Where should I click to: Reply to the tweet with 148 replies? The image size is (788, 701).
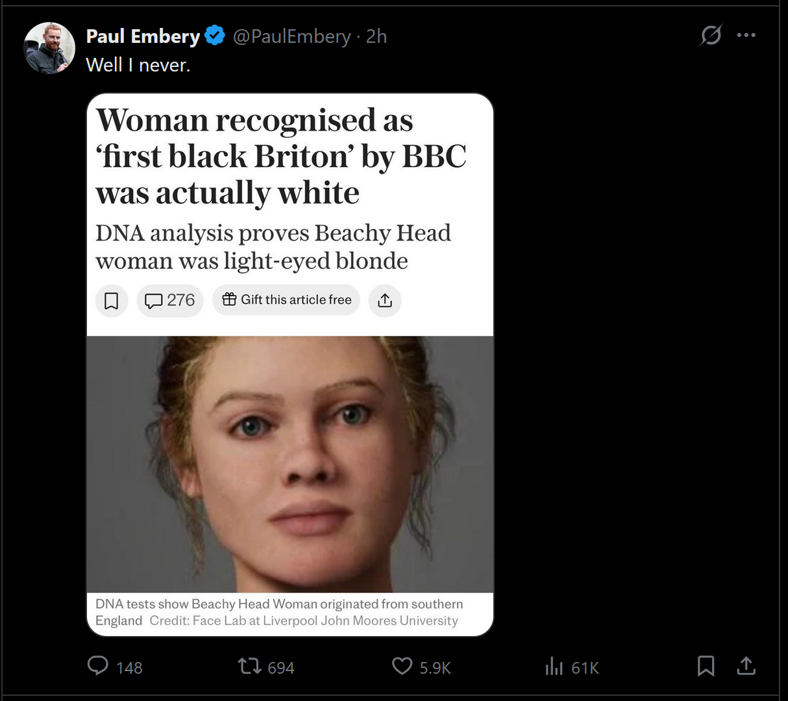pyautogui.click(x=98, y=666)
